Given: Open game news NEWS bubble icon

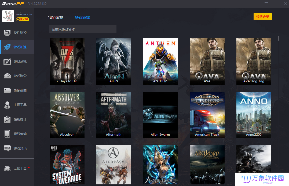Looking at the screenshot, I should [7, 148].
